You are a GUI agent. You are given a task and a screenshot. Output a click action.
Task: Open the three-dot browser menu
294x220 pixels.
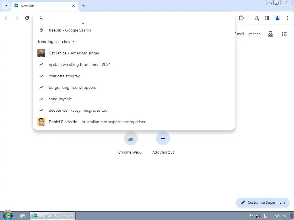click(x=288, y=18)
